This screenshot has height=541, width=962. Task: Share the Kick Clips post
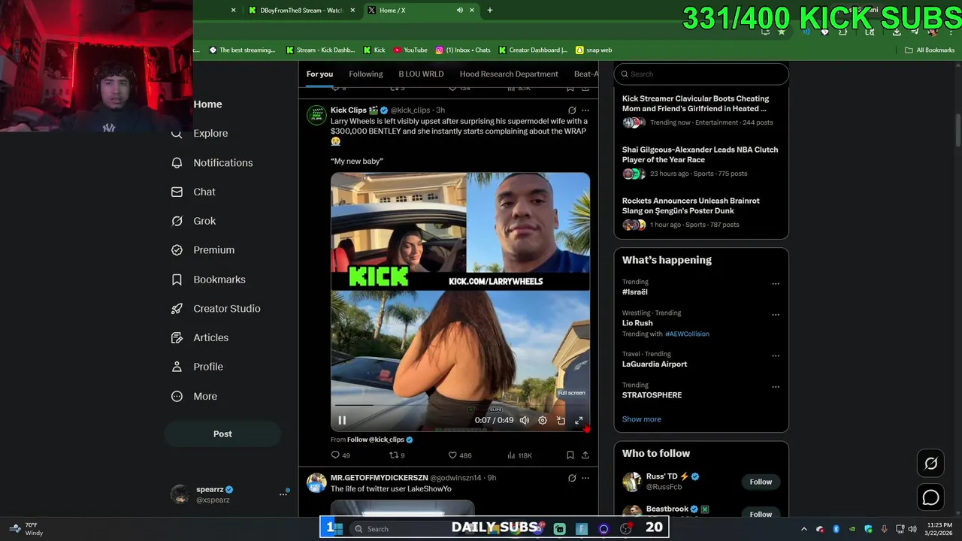(x=585, y=455)
